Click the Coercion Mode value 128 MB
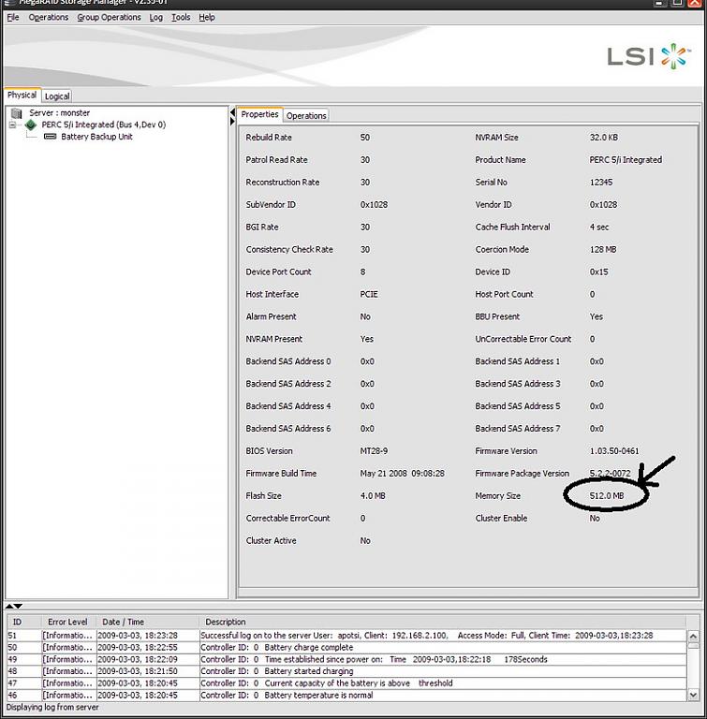The height and width of the screenshot is (719, 707). click(603, 249)
